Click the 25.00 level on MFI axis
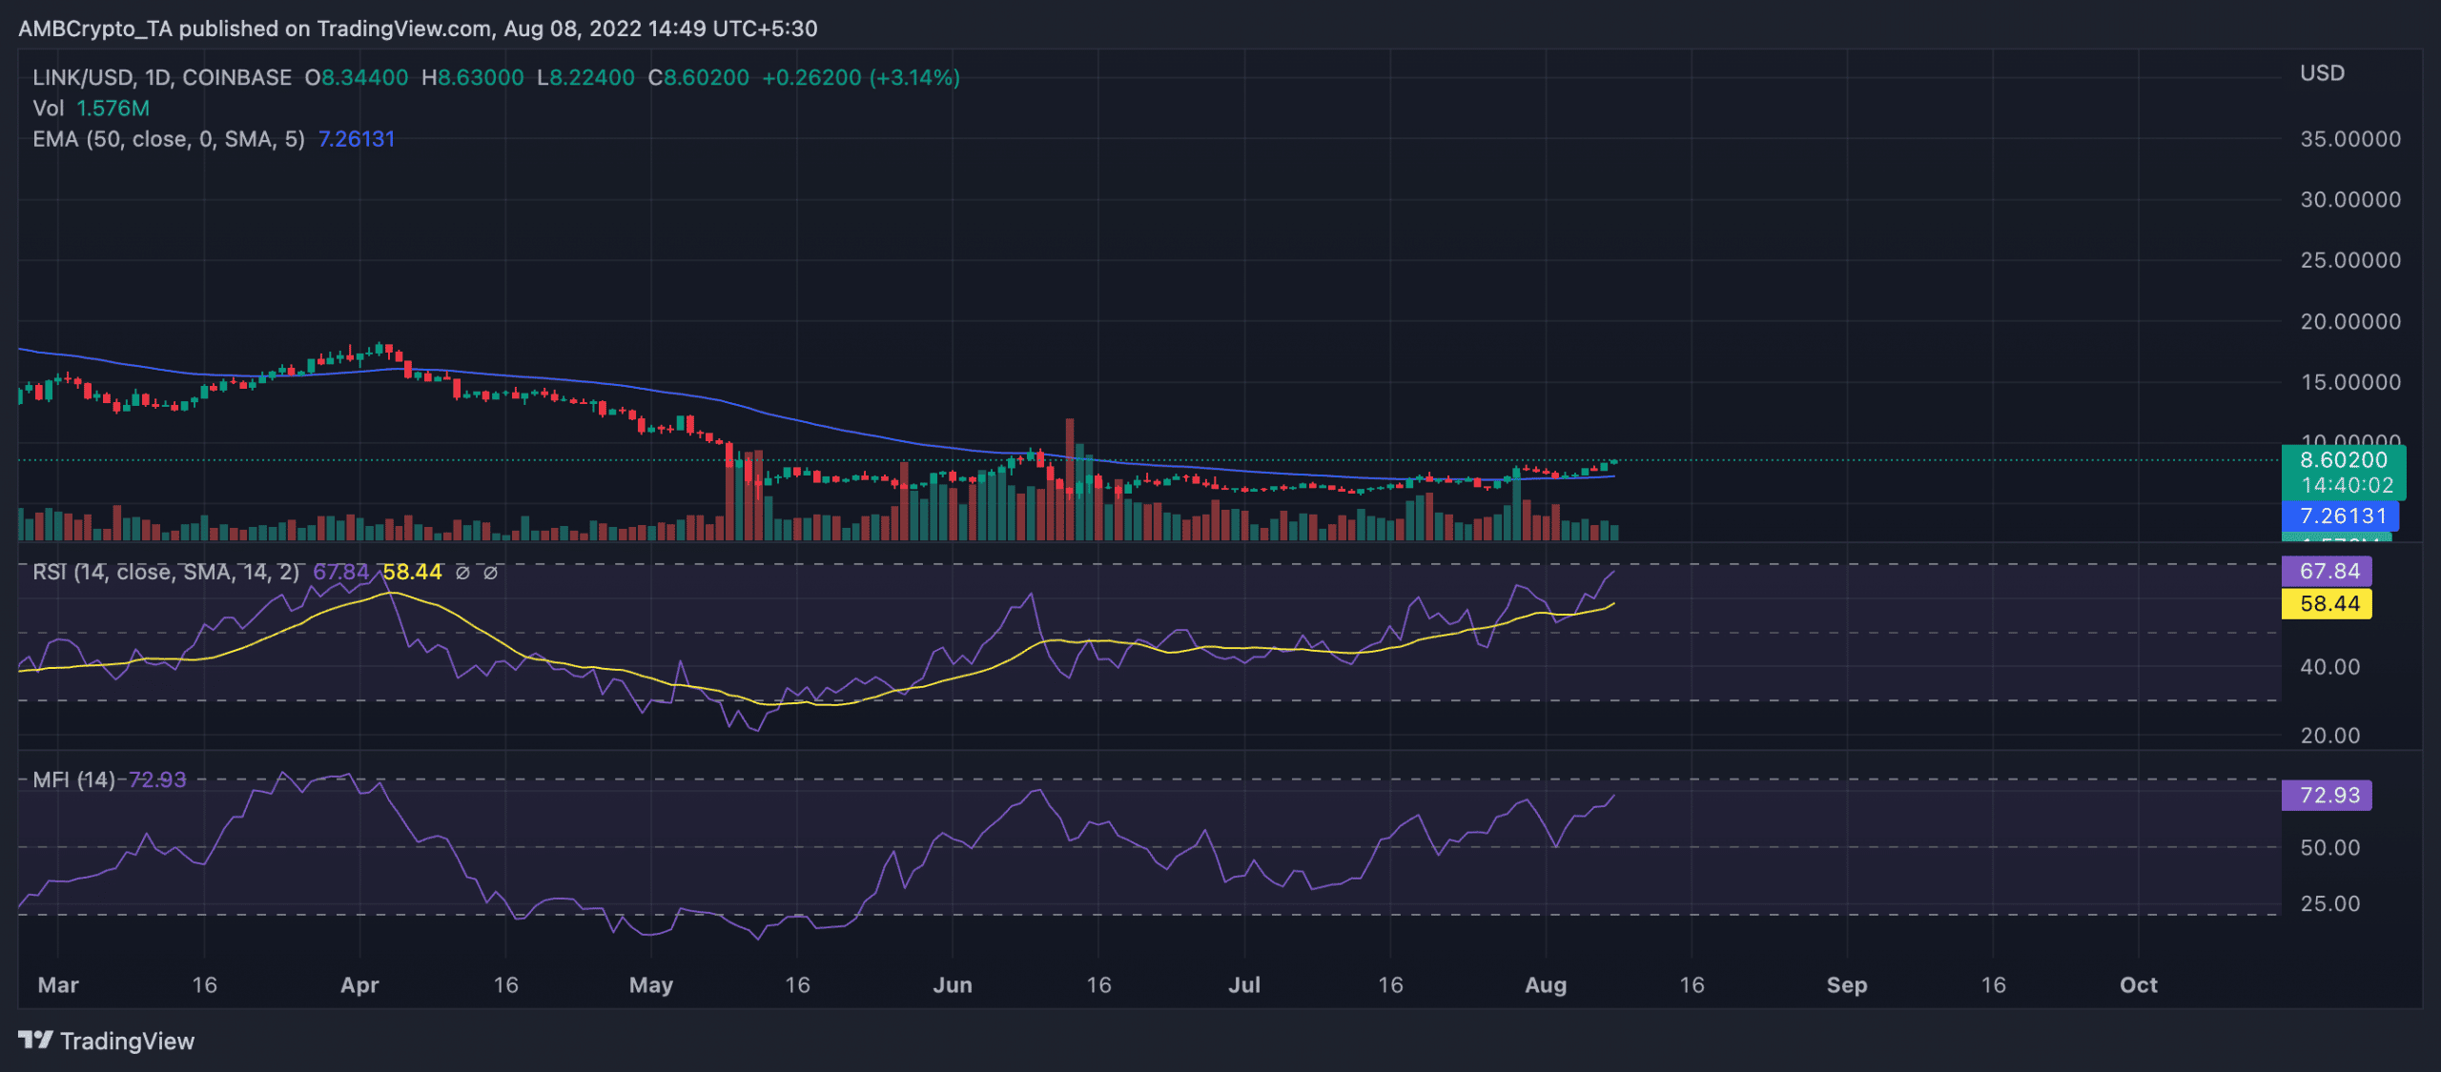 (x=2329, y=903)
